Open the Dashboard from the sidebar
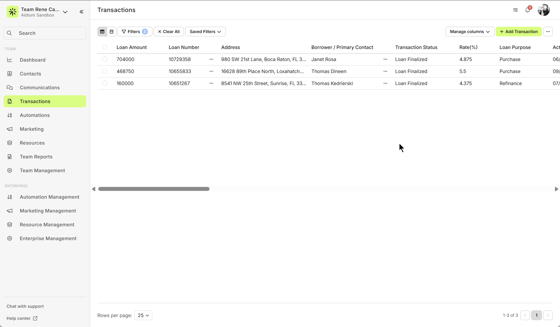Image resolution: width=560 pixels, height=327 pixels. (x=32, y=60)
